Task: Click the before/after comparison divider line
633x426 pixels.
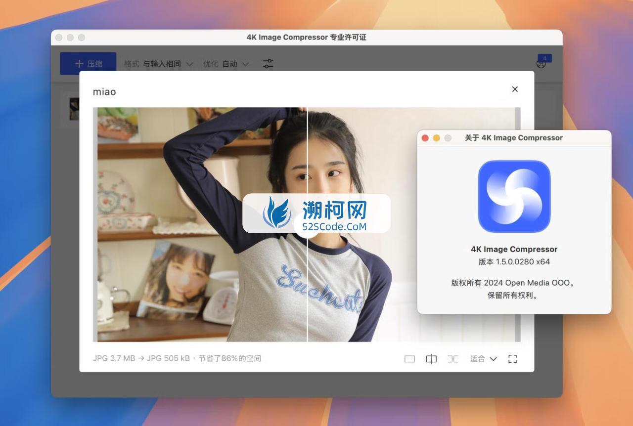Action: 307,224
